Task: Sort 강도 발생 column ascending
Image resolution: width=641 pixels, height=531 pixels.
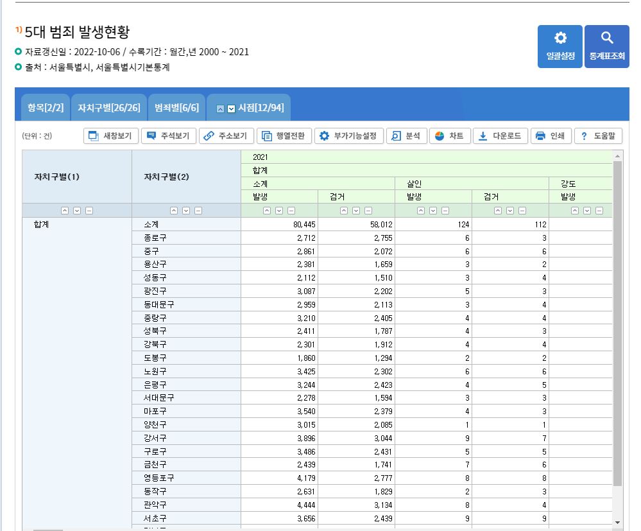Action: tap(575, 211)
